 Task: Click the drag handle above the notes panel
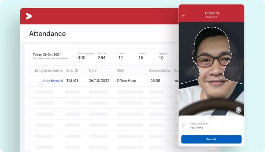coord(211,117)
